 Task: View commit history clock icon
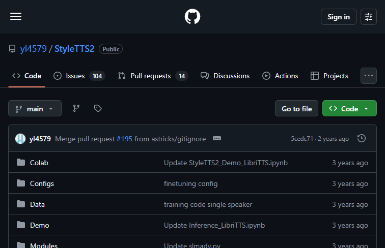(x=362, y=138)
